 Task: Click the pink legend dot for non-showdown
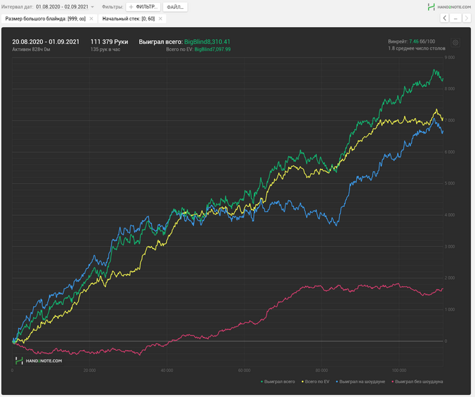pyautogui.click(x=393, y=382)
